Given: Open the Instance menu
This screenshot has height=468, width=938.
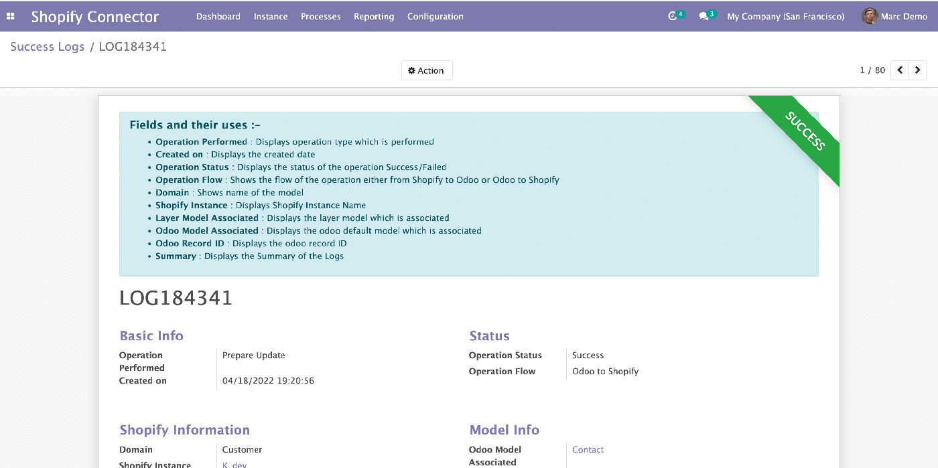Looking at the screenshot, I should point(271,16).
